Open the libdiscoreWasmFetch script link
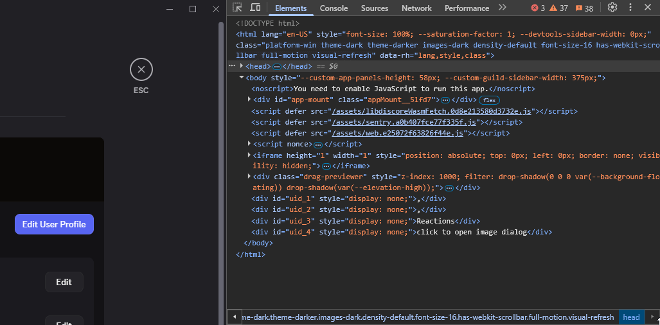Screen dimensions: 660x325 coord(432,111)
